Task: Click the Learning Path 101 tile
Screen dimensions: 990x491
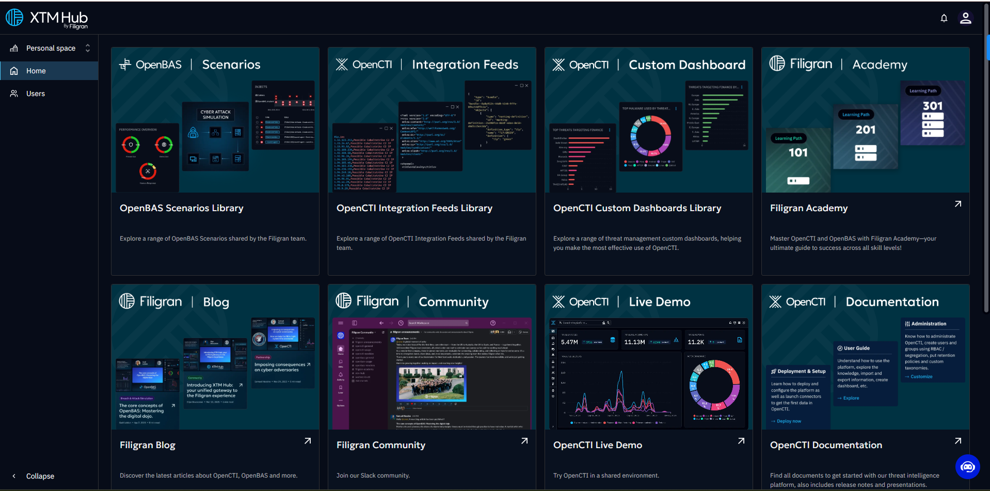Action: point(798,160)
